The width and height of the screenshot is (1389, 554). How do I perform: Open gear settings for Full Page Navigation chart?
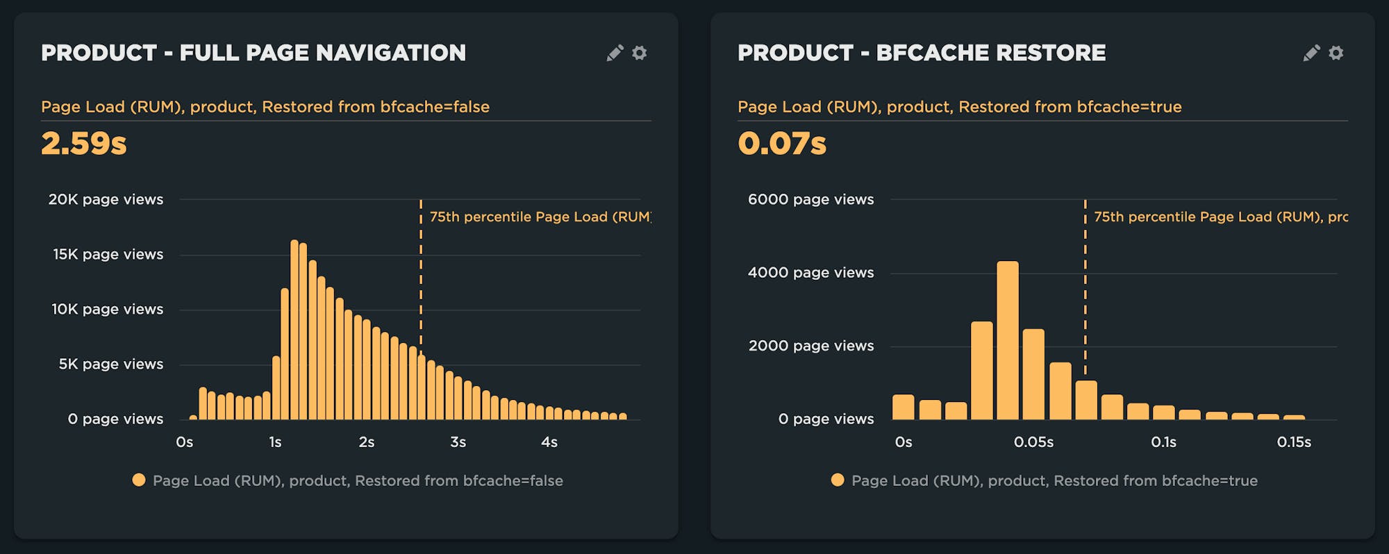point(640,53)
